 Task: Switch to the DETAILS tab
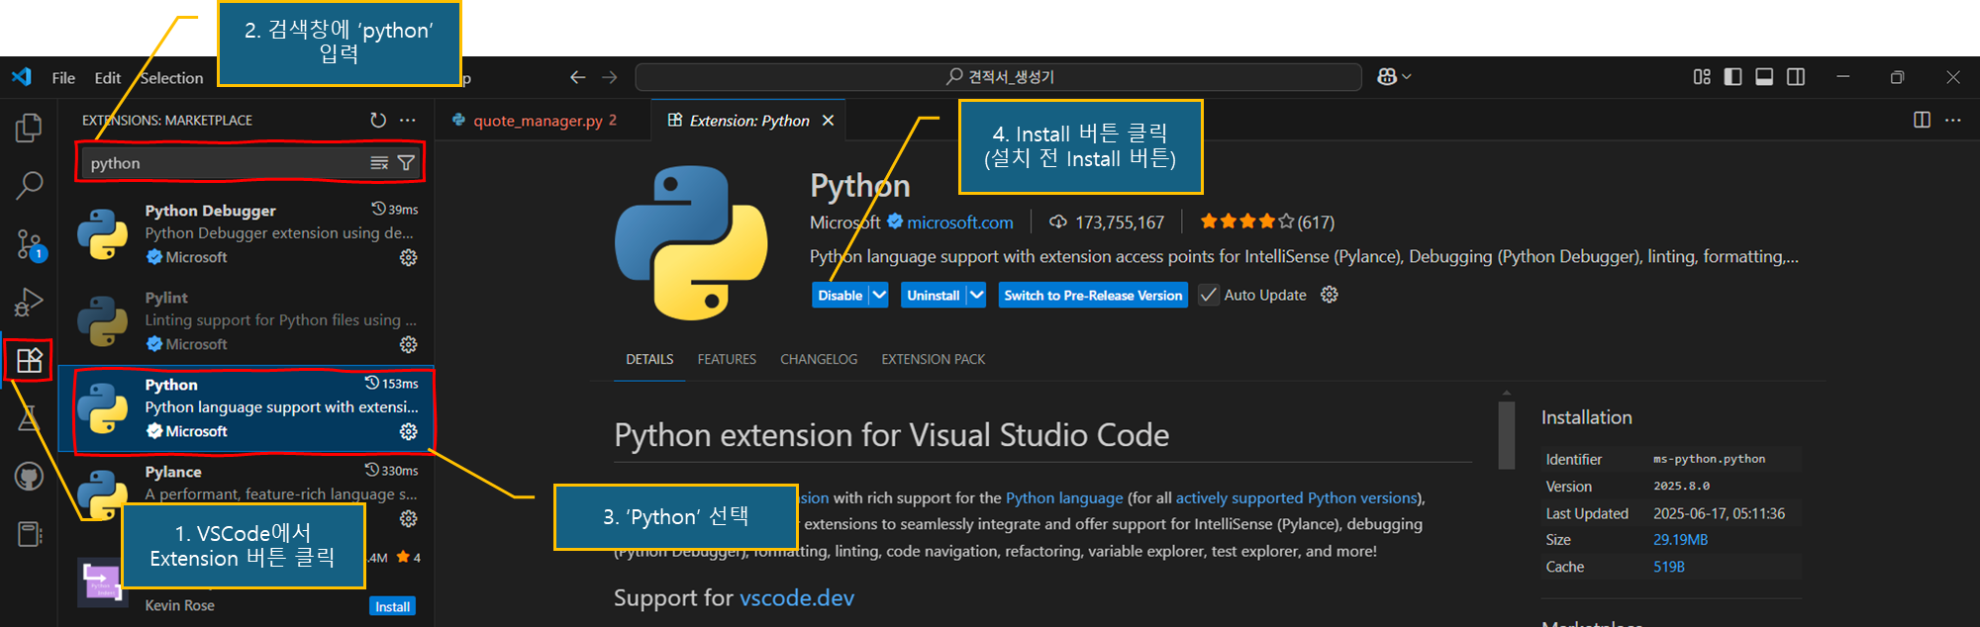[x=649, y=359]
